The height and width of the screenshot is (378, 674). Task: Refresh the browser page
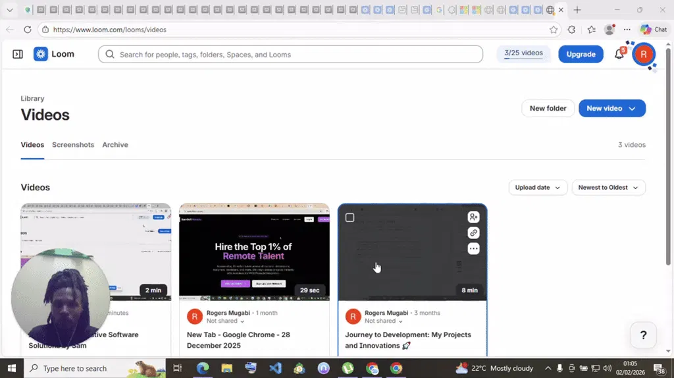tap(28, 30)
